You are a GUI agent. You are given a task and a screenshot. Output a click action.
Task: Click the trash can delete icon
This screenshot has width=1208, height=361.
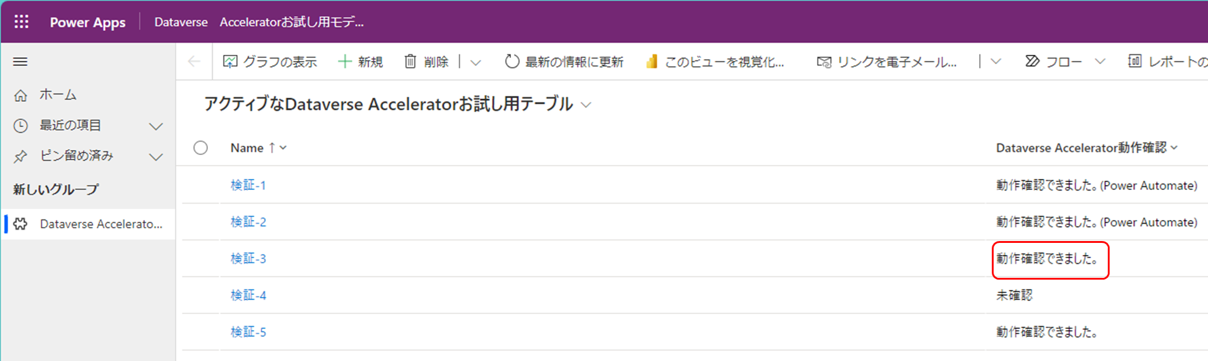[410, 61]
